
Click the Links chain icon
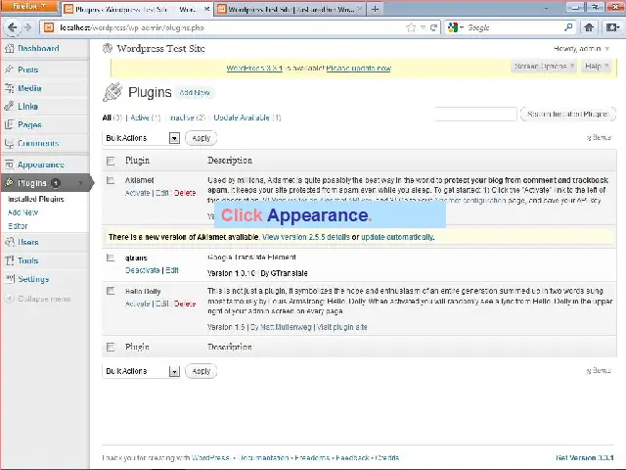coord(10,107)
